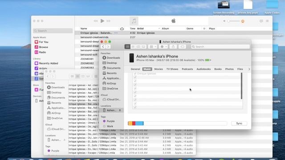Click the Edit Tags button in Finder
This screenshot has height=160, width=285.
pyautogui.click(x=182, y=47)
